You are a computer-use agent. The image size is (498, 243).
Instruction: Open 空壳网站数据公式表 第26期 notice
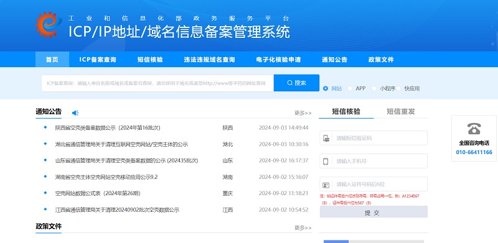pos(98,193)
